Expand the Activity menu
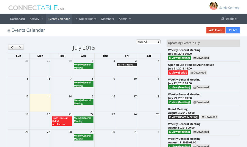This screenshot has width=247, height=147. click(x=36, y=19)
